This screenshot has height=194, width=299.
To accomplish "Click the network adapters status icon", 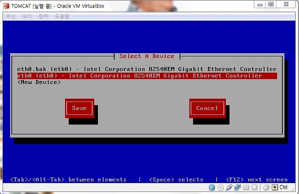I will tap(238, 187).
